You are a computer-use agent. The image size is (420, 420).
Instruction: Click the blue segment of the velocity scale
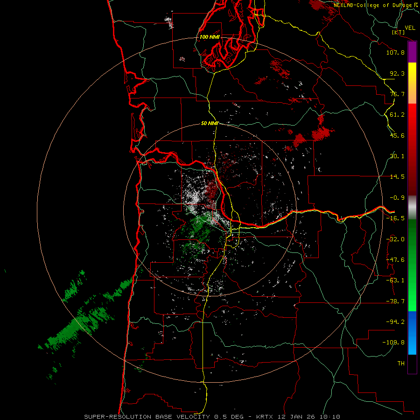pos(412,333)
